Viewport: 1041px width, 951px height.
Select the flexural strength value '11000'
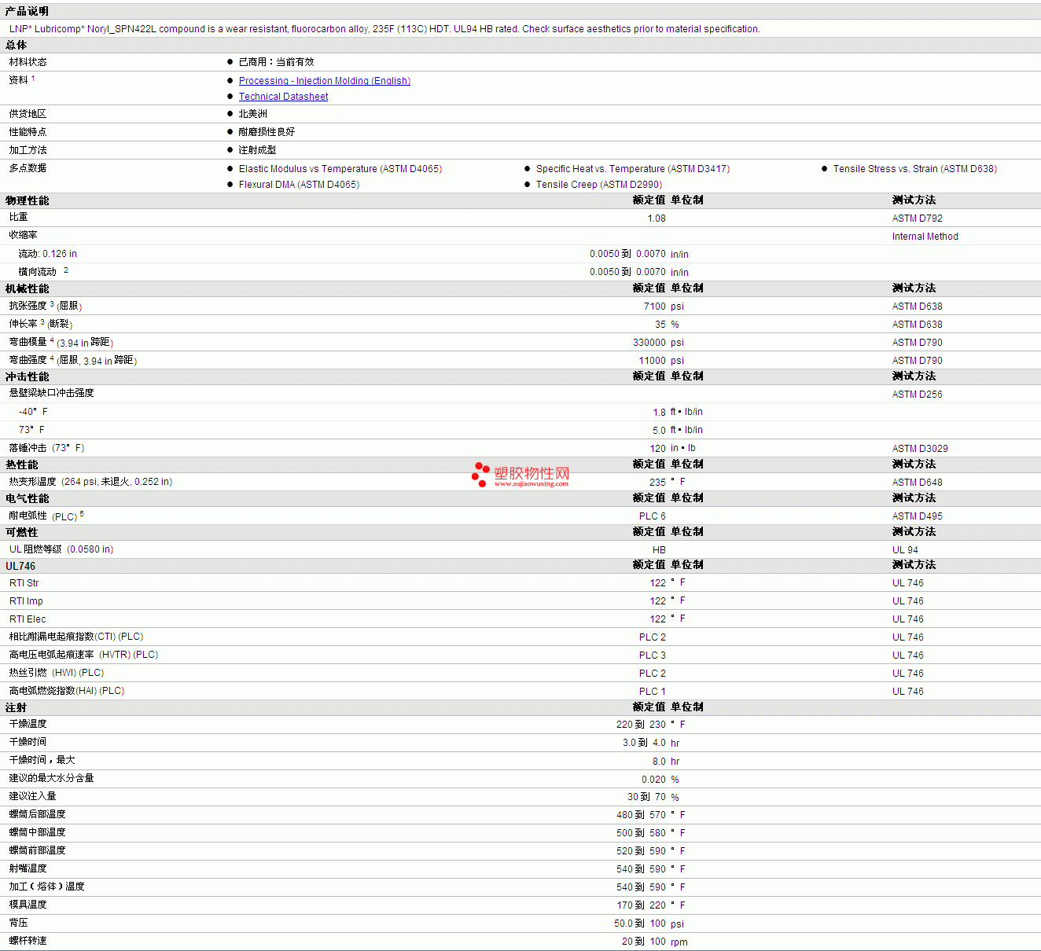point(653,361)
